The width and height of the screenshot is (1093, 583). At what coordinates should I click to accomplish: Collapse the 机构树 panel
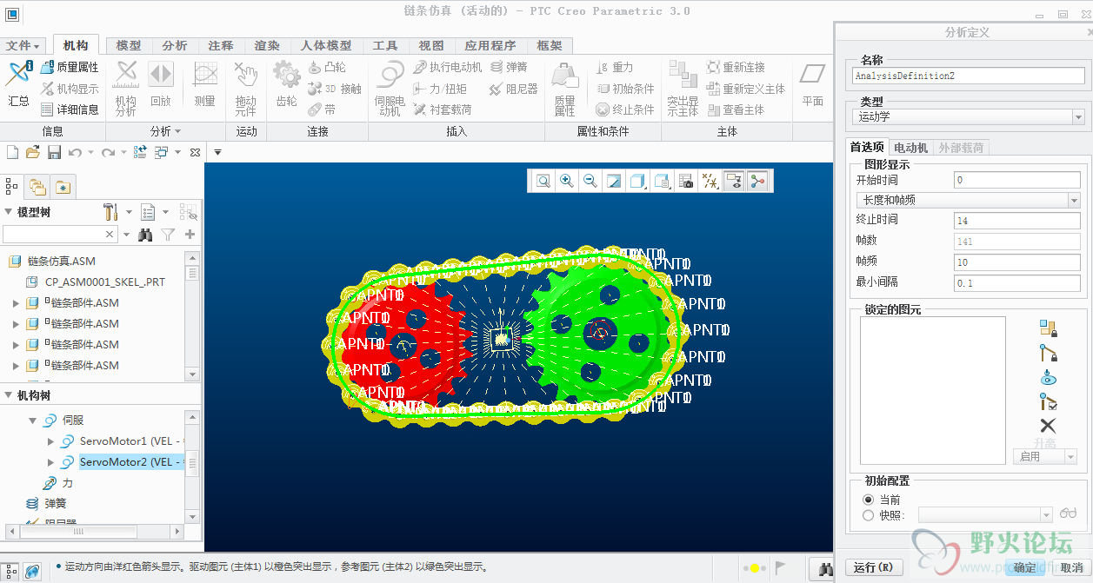[x=9, y=395]
